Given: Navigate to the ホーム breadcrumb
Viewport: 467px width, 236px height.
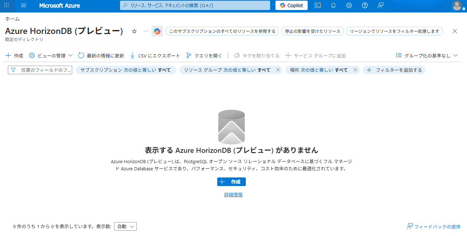Looking at the screenshot, I should [13, 19].
